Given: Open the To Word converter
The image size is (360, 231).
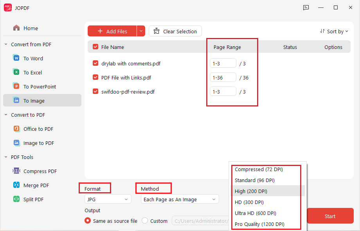Looking at the screenshot, I should [x=42, y=58].
